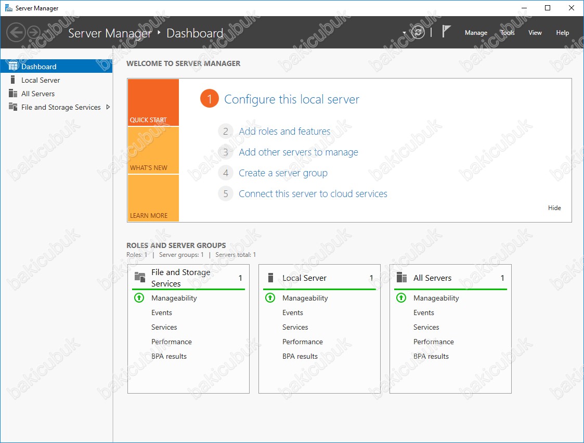The image size is (584, 443).
Task: Click the back navigation arrow
Action: point(16,32)
